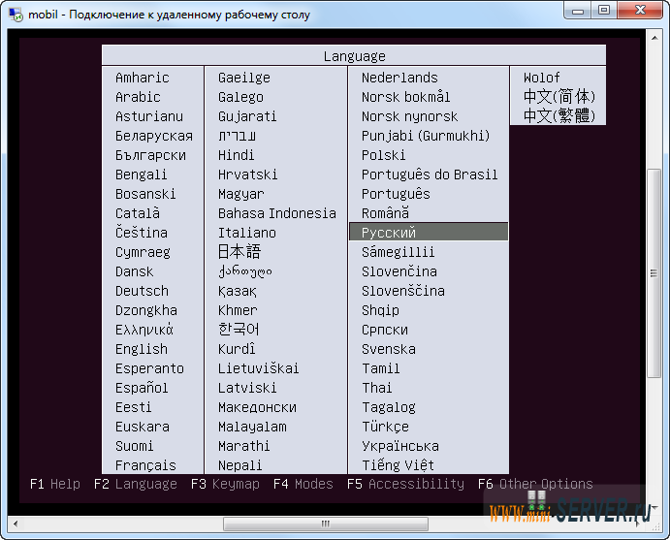Select Hrvatski language
The width and height of the screenshot is (670, 540).
(248, 175)
